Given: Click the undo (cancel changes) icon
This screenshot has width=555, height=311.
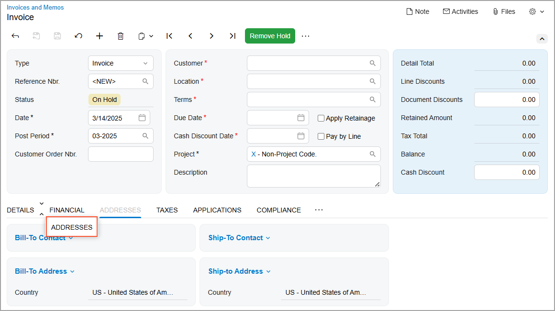Looking at the screenshot, I should point(78,36).
